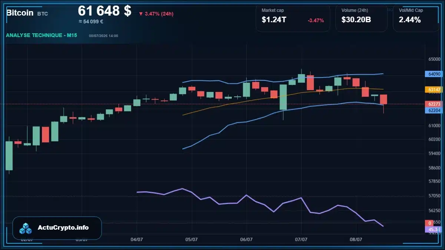
Task: Click the 05/07 date axis label
Action: point(191,240)
